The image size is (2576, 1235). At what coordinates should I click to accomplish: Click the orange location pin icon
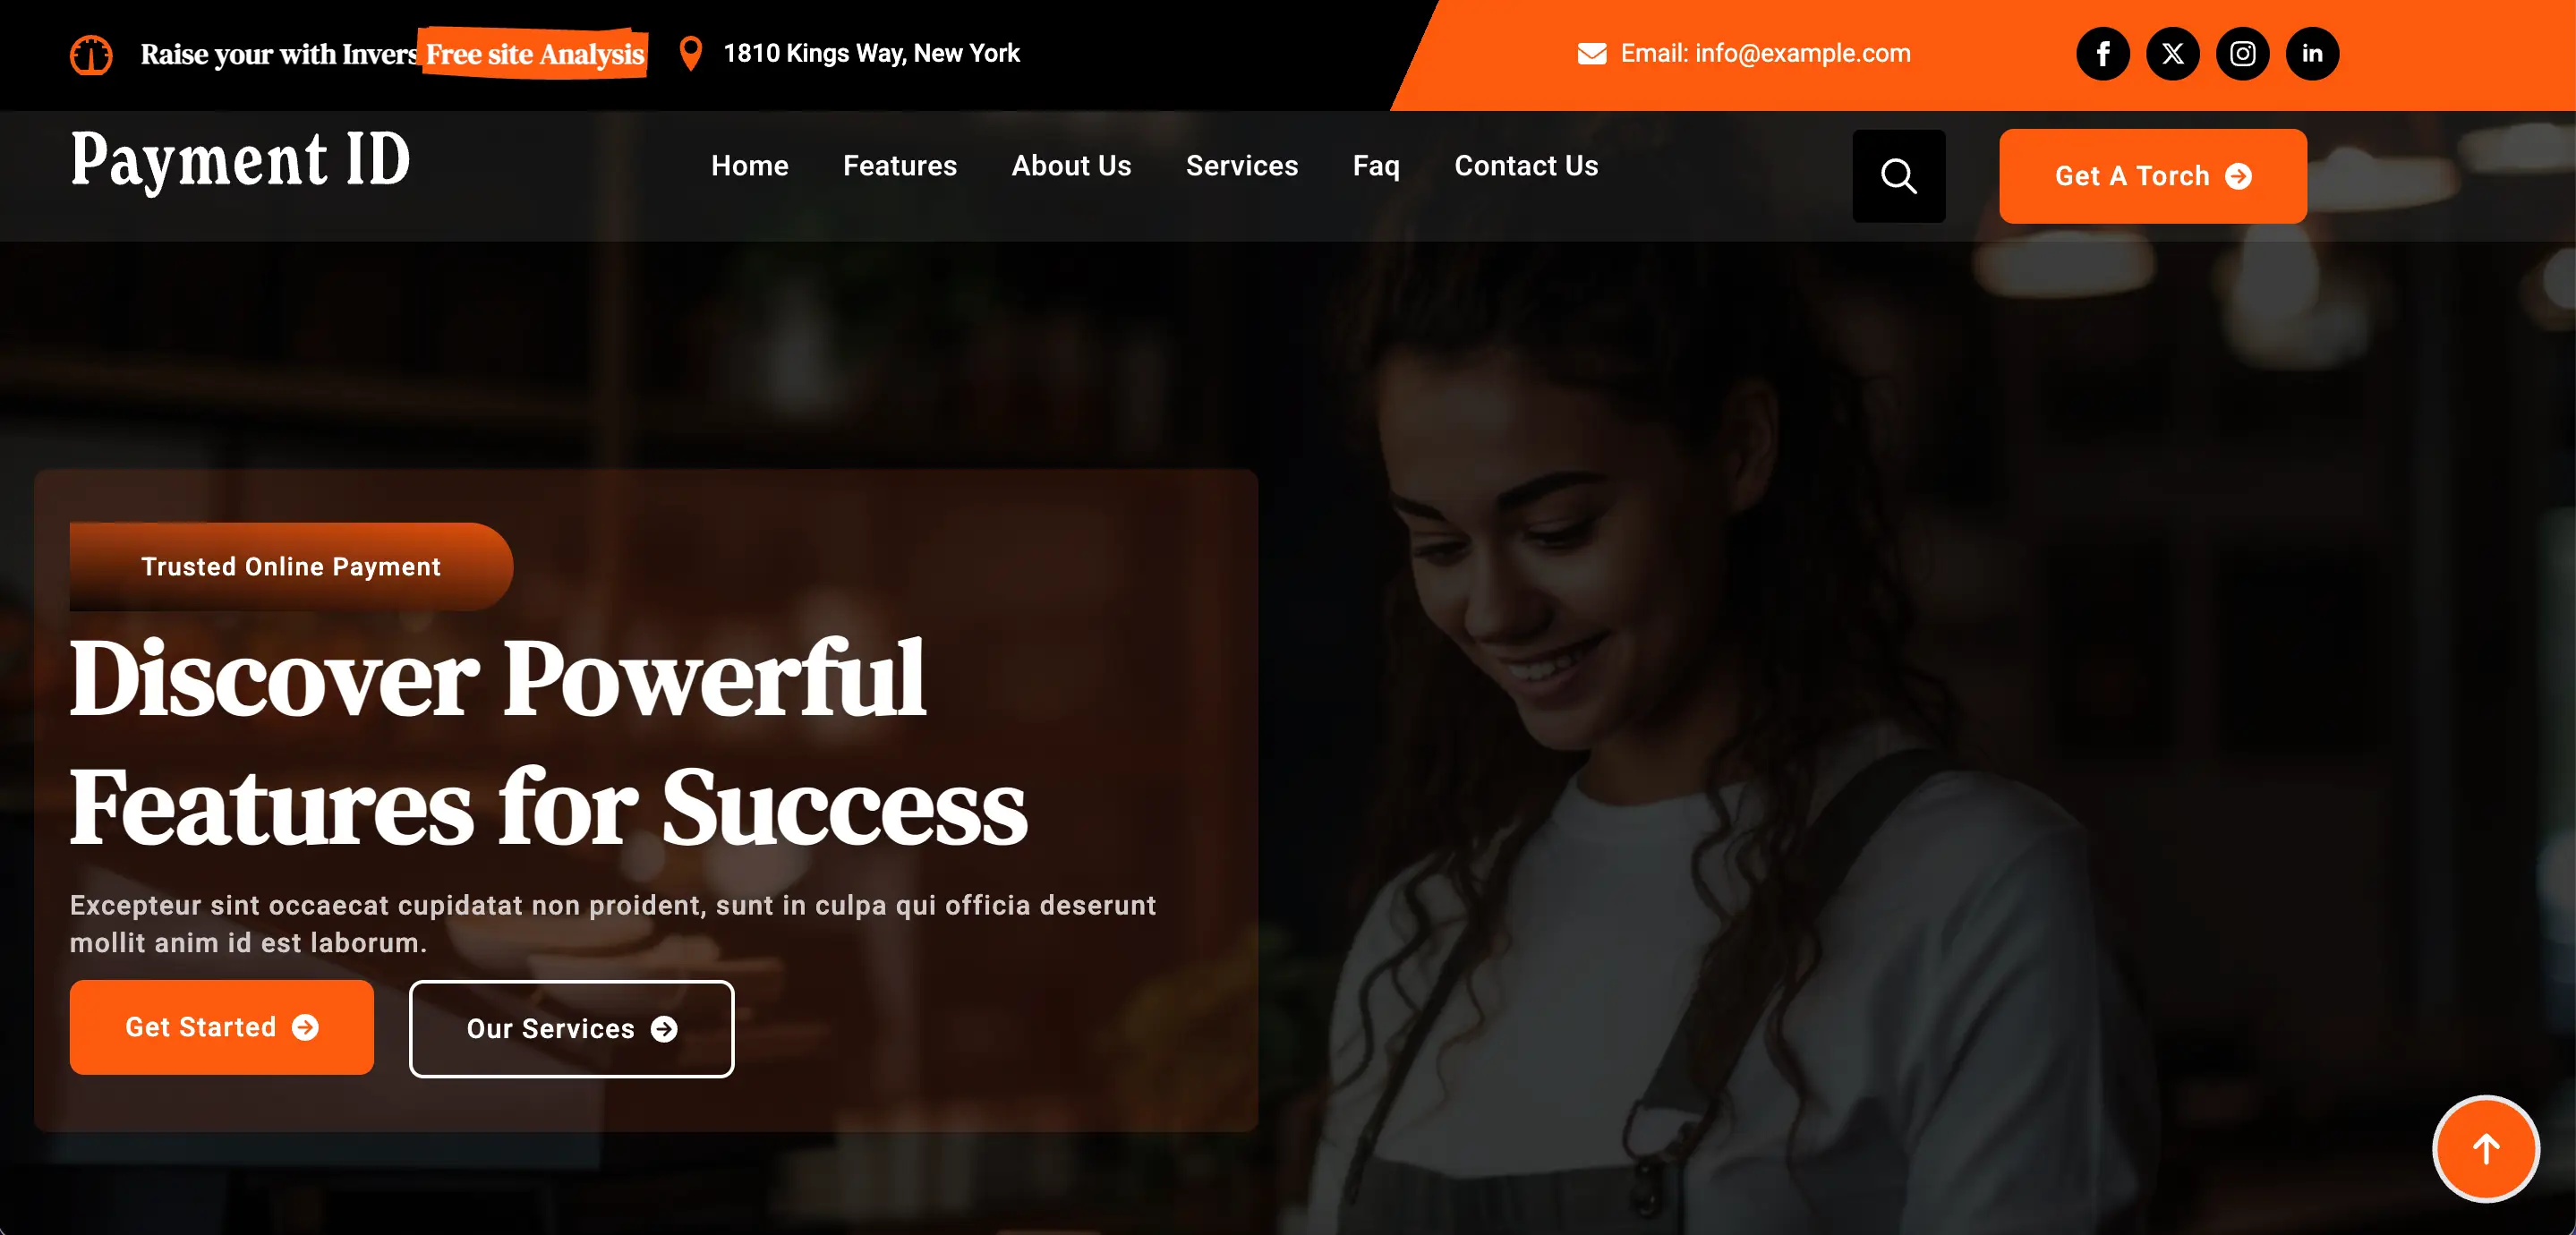[x=690, y=54]
